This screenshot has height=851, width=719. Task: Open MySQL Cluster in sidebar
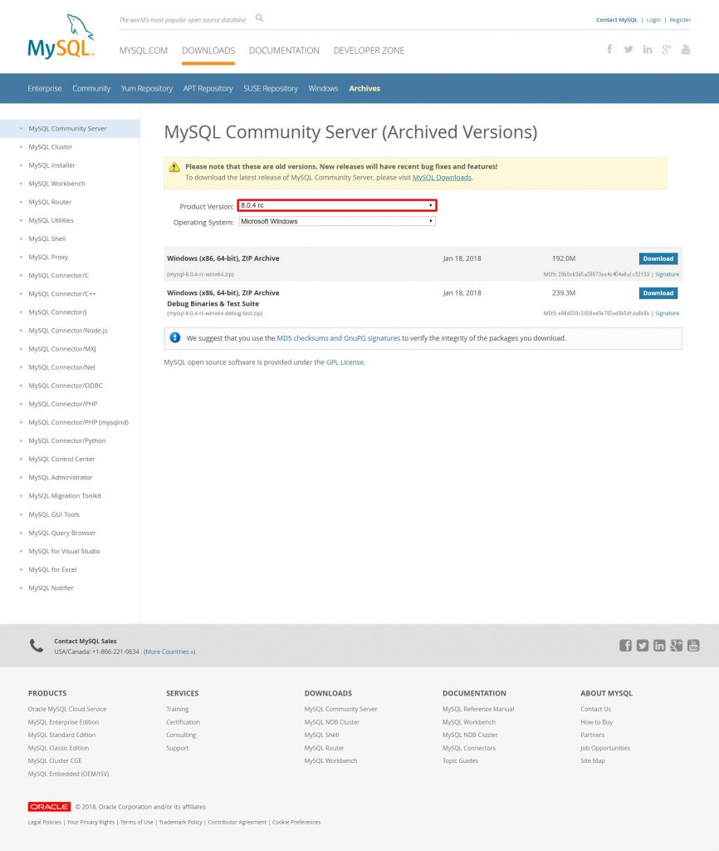pyautogui.click(x=51, y=147)
